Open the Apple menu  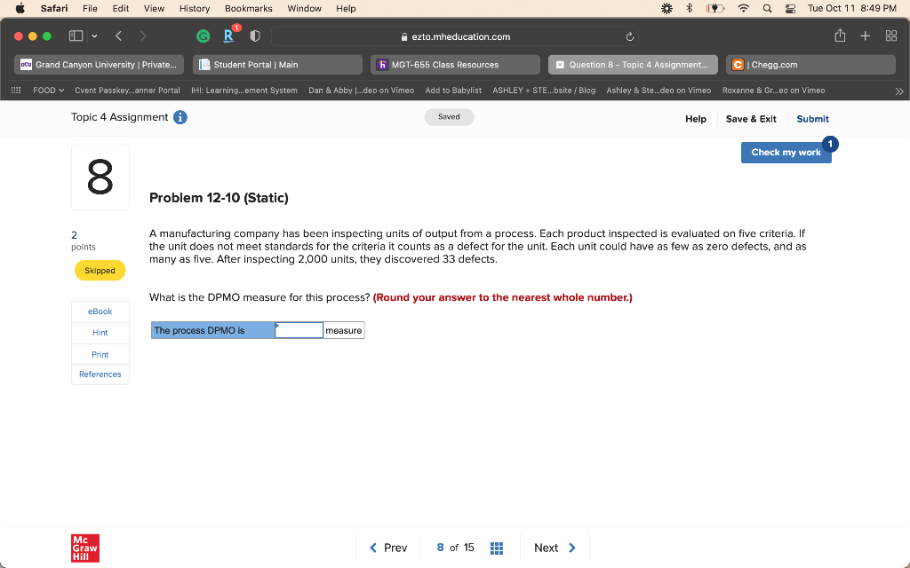tap(20, 8)
